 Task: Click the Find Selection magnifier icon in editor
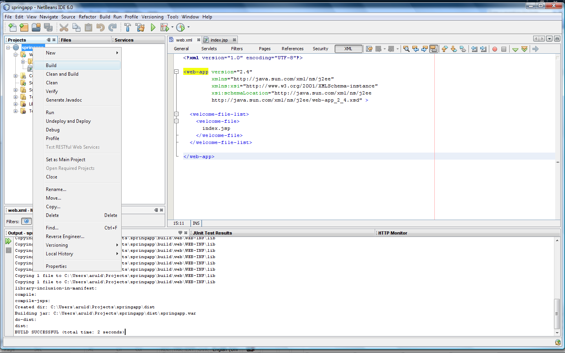(x=406, y=49)
